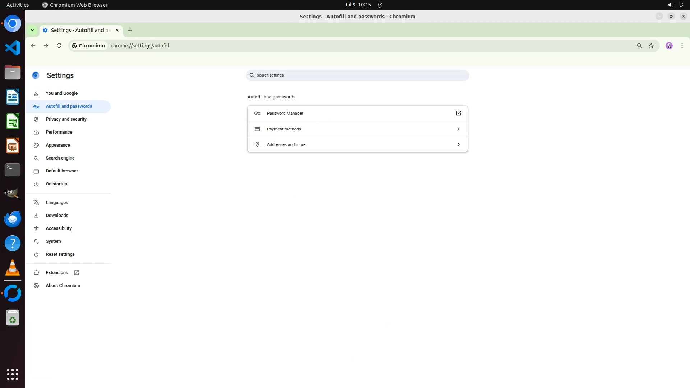Click the Search settings field
Screen dimensions: 690x388
[x=357, y=75]
